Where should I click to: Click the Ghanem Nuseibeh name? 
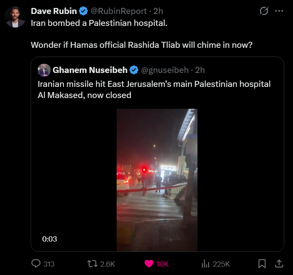point(90,70)
